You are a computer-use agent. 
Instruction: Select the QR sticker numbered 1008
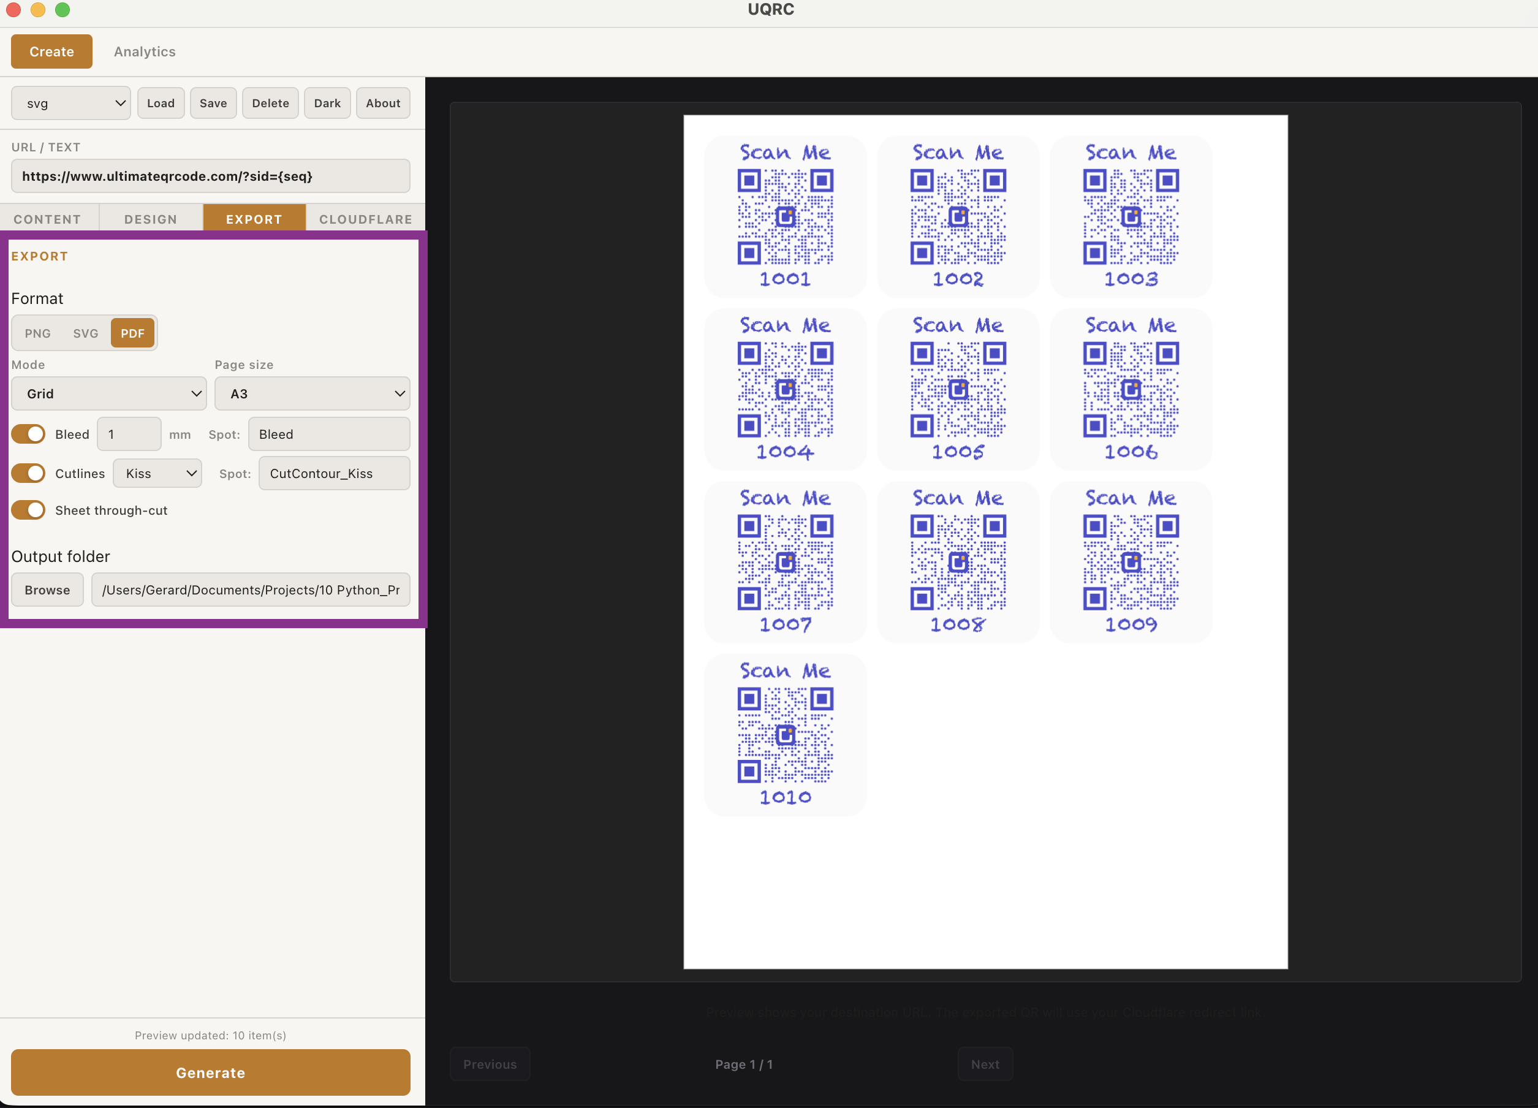click(958, 562)
